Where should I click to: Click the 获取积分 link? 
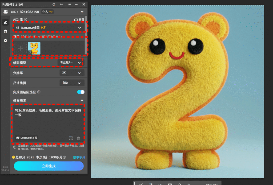79,157
